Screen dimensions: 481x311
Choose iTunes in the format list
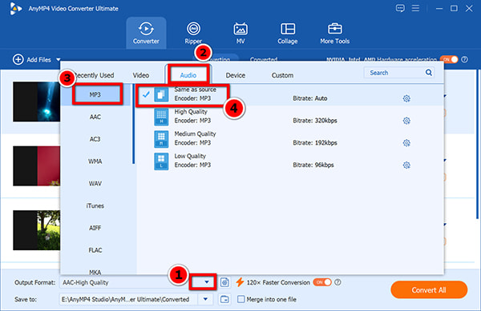95,205
